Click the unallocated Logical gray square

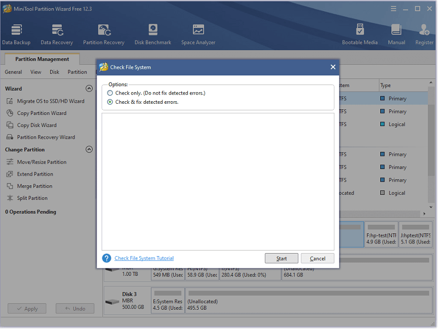pyautogui.click(x=382, y=192)
